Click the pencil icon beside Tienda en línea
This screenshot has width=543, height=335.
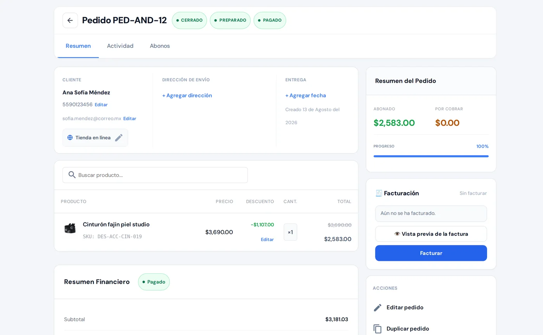(x=119, y=138)
